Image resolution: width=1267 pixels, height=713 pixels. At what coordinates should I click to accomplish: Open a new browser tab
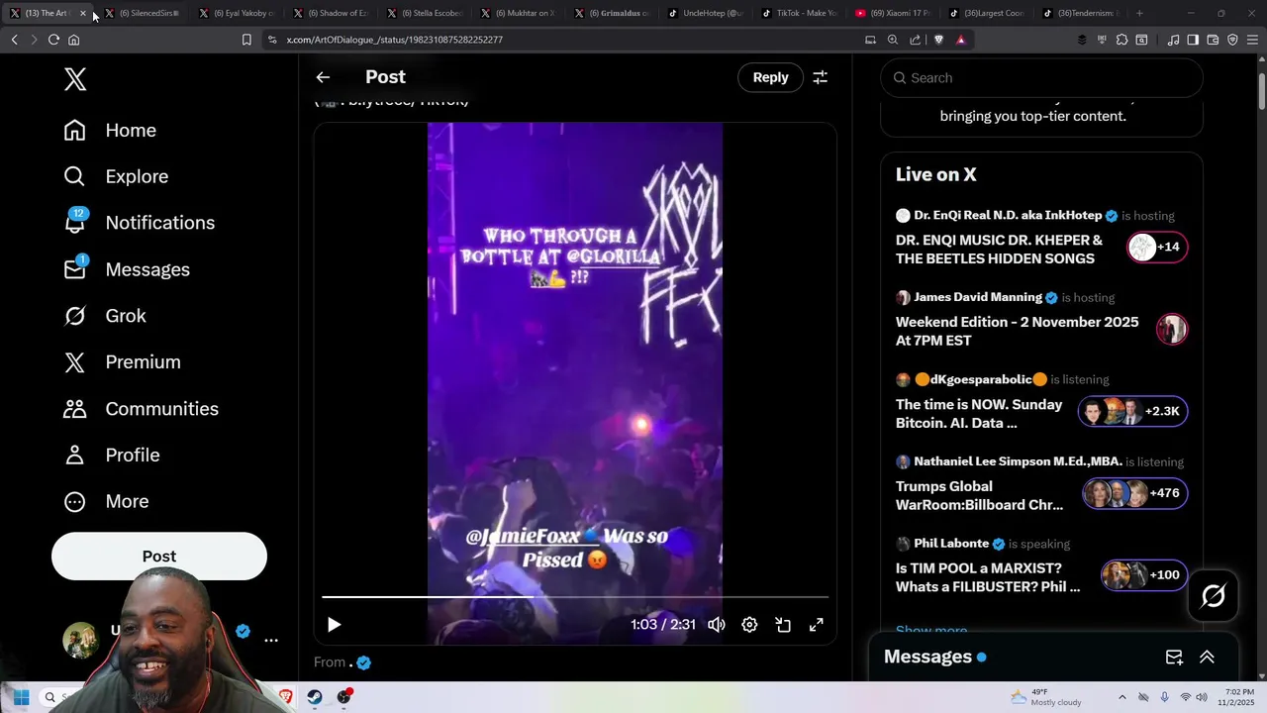click(1139, 14)
